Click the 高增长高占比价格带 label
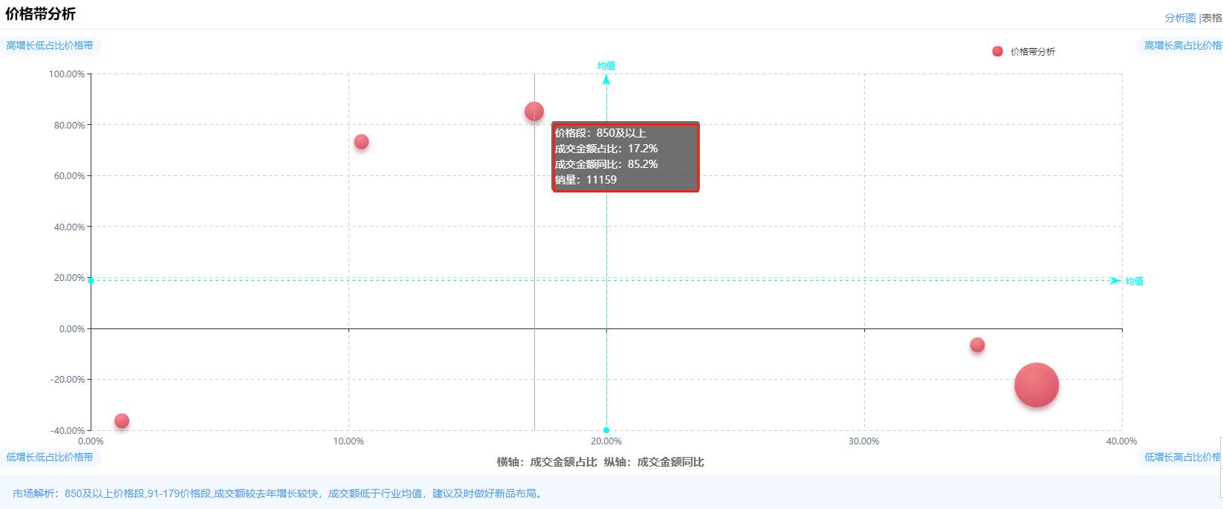Viewport: 1223px width, 509px height. [x=1181, y=45]
